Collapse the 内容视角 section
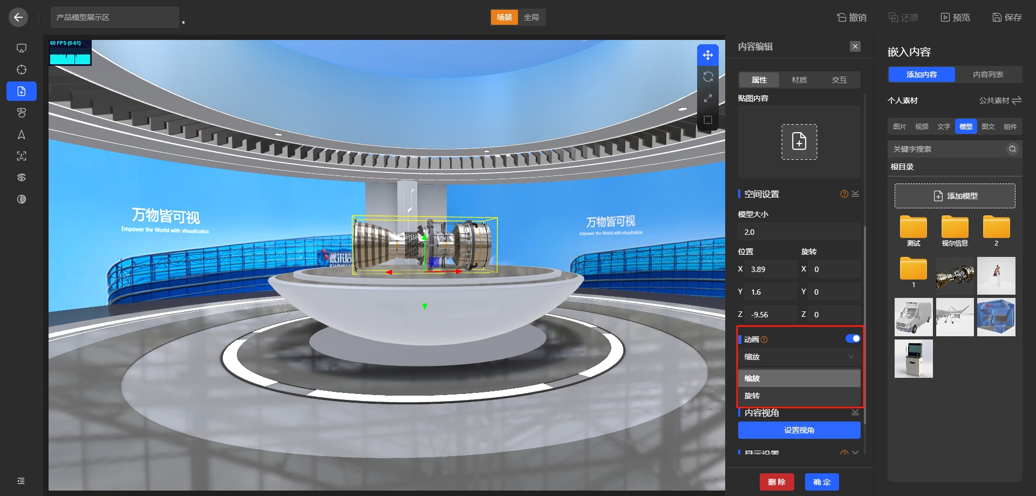The height and width of the screenshot is (496, 1036). pyautogui.click(x=855, y=412)
